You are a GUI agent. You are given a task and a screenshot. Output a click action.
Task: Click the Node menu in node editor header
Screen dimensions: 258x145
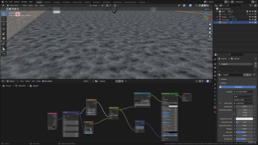[39, 81]
